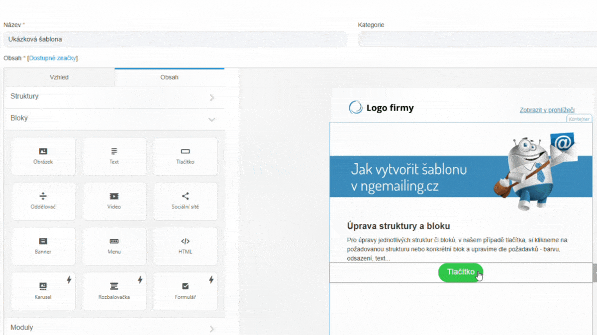Select the Menu block icon

(114, 241)
